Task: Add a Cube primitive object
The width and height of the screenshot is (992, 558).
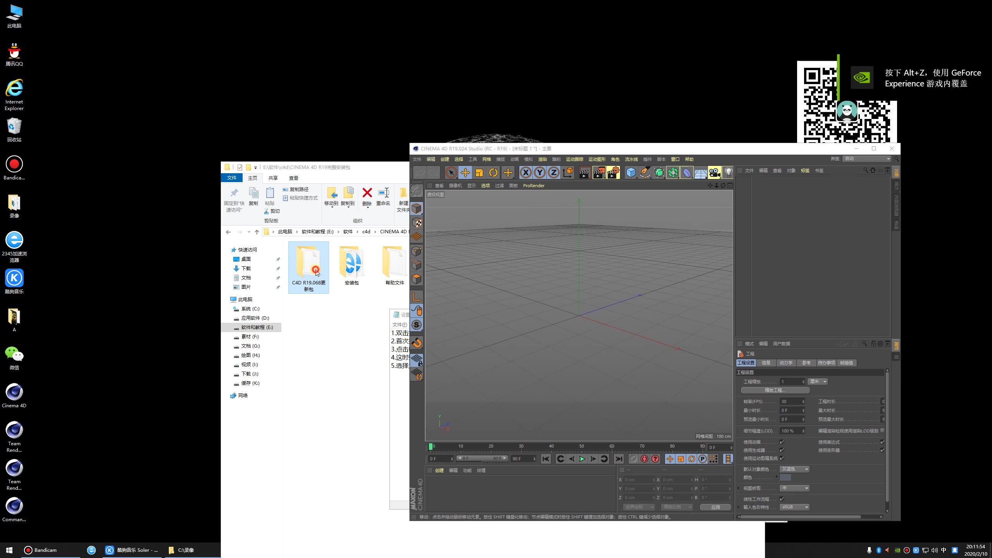Action: 631,173
